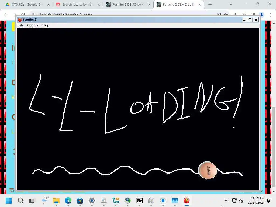276x207 pixels.
Task: Close the OT6.5.7z Google Drive tab
Action: tap(49, 5)
